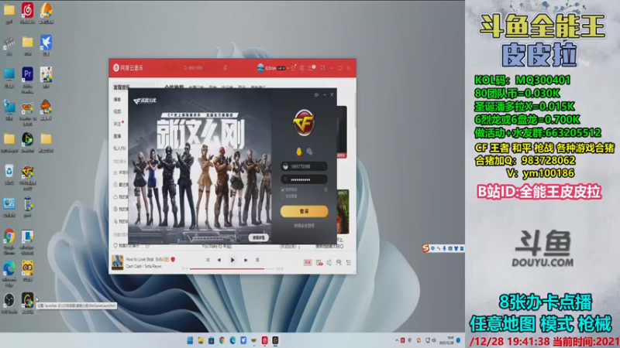
Task: Skip to previous track in NetEase Music
Action: point(219,260)
